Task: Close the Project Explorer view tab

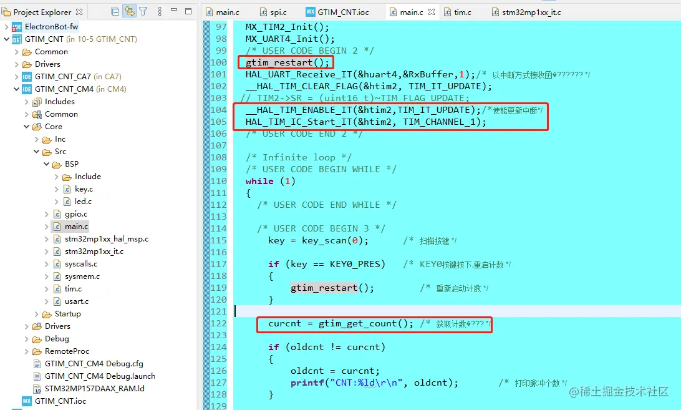Action: [79, 12]
